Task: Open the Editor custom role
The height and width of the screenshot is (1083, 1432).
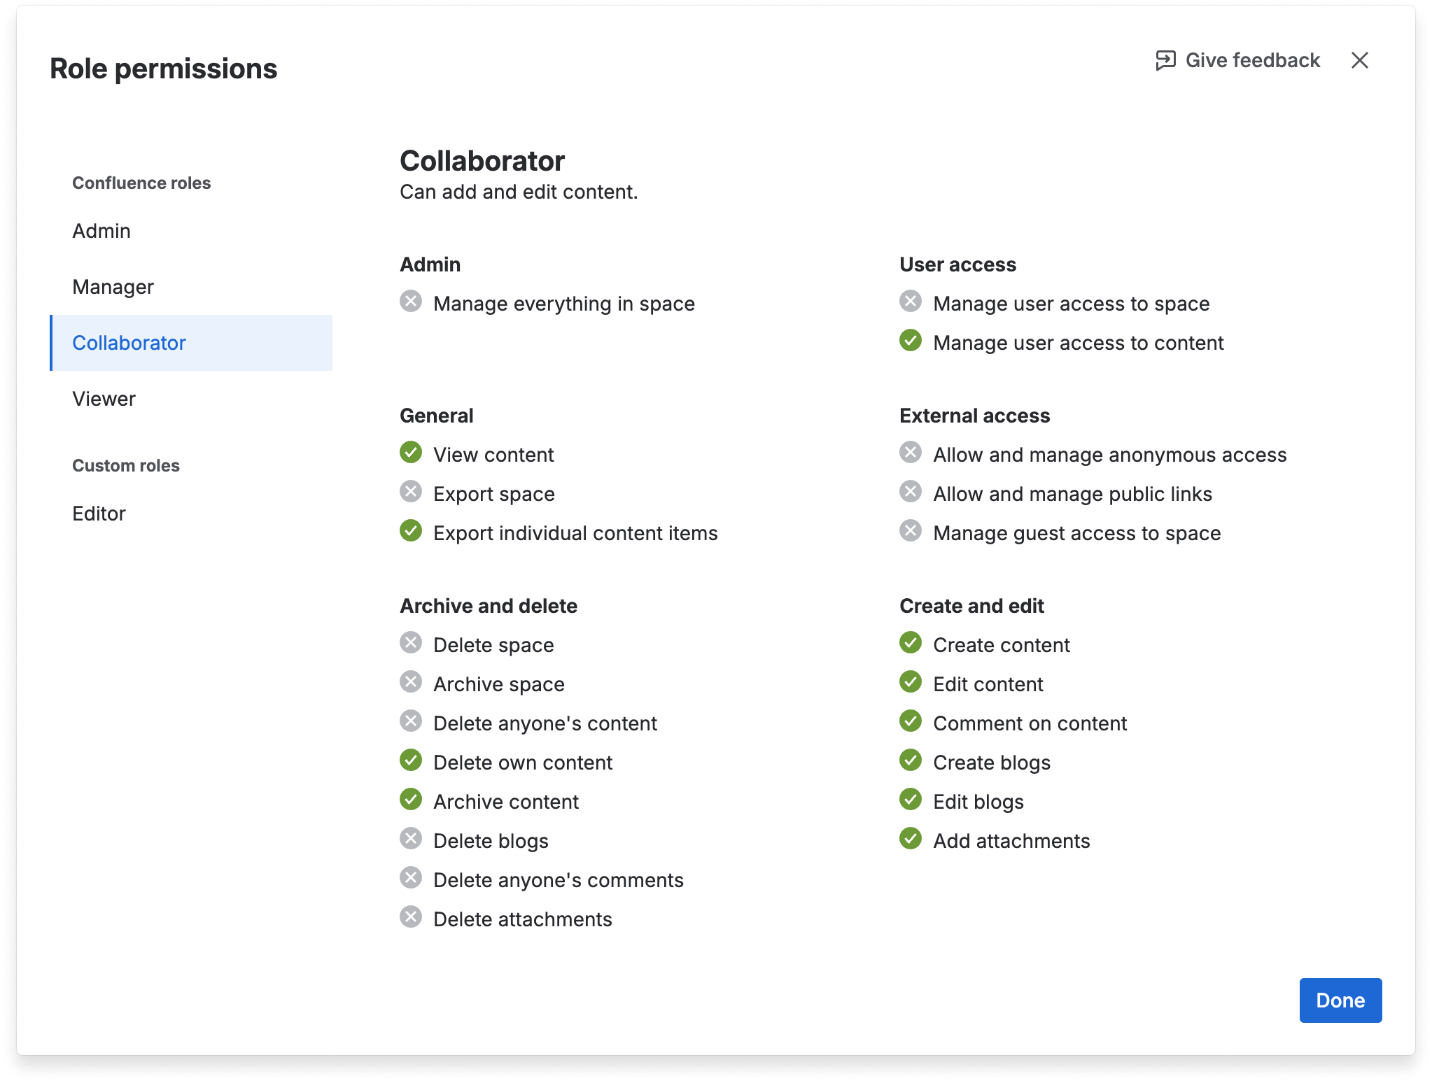Action: pyautogui.click(x=99, y=513)
